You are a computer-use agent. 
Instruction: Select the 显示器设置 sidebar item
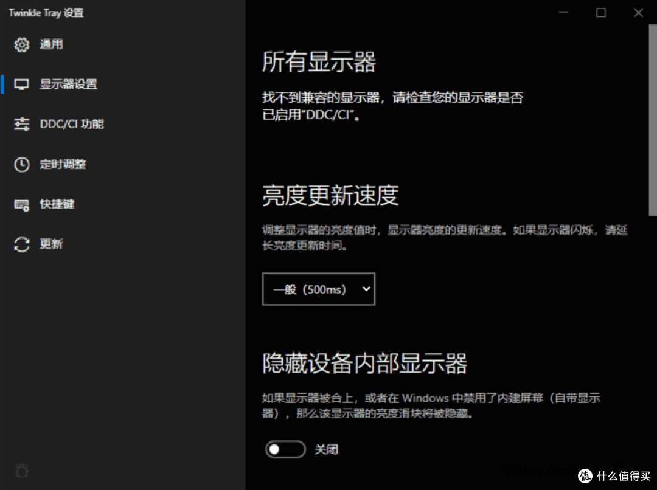point(123,84)
